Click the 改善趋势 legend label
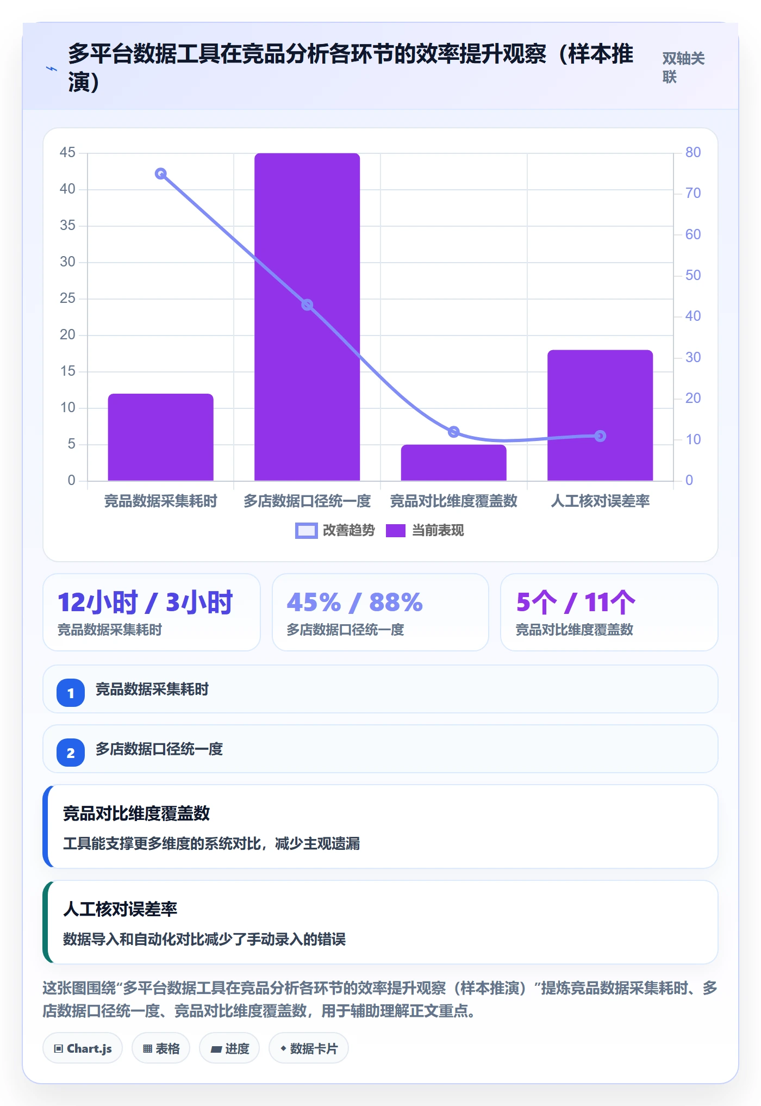This screenshot has height=1106, width=761. click(348, 531)
